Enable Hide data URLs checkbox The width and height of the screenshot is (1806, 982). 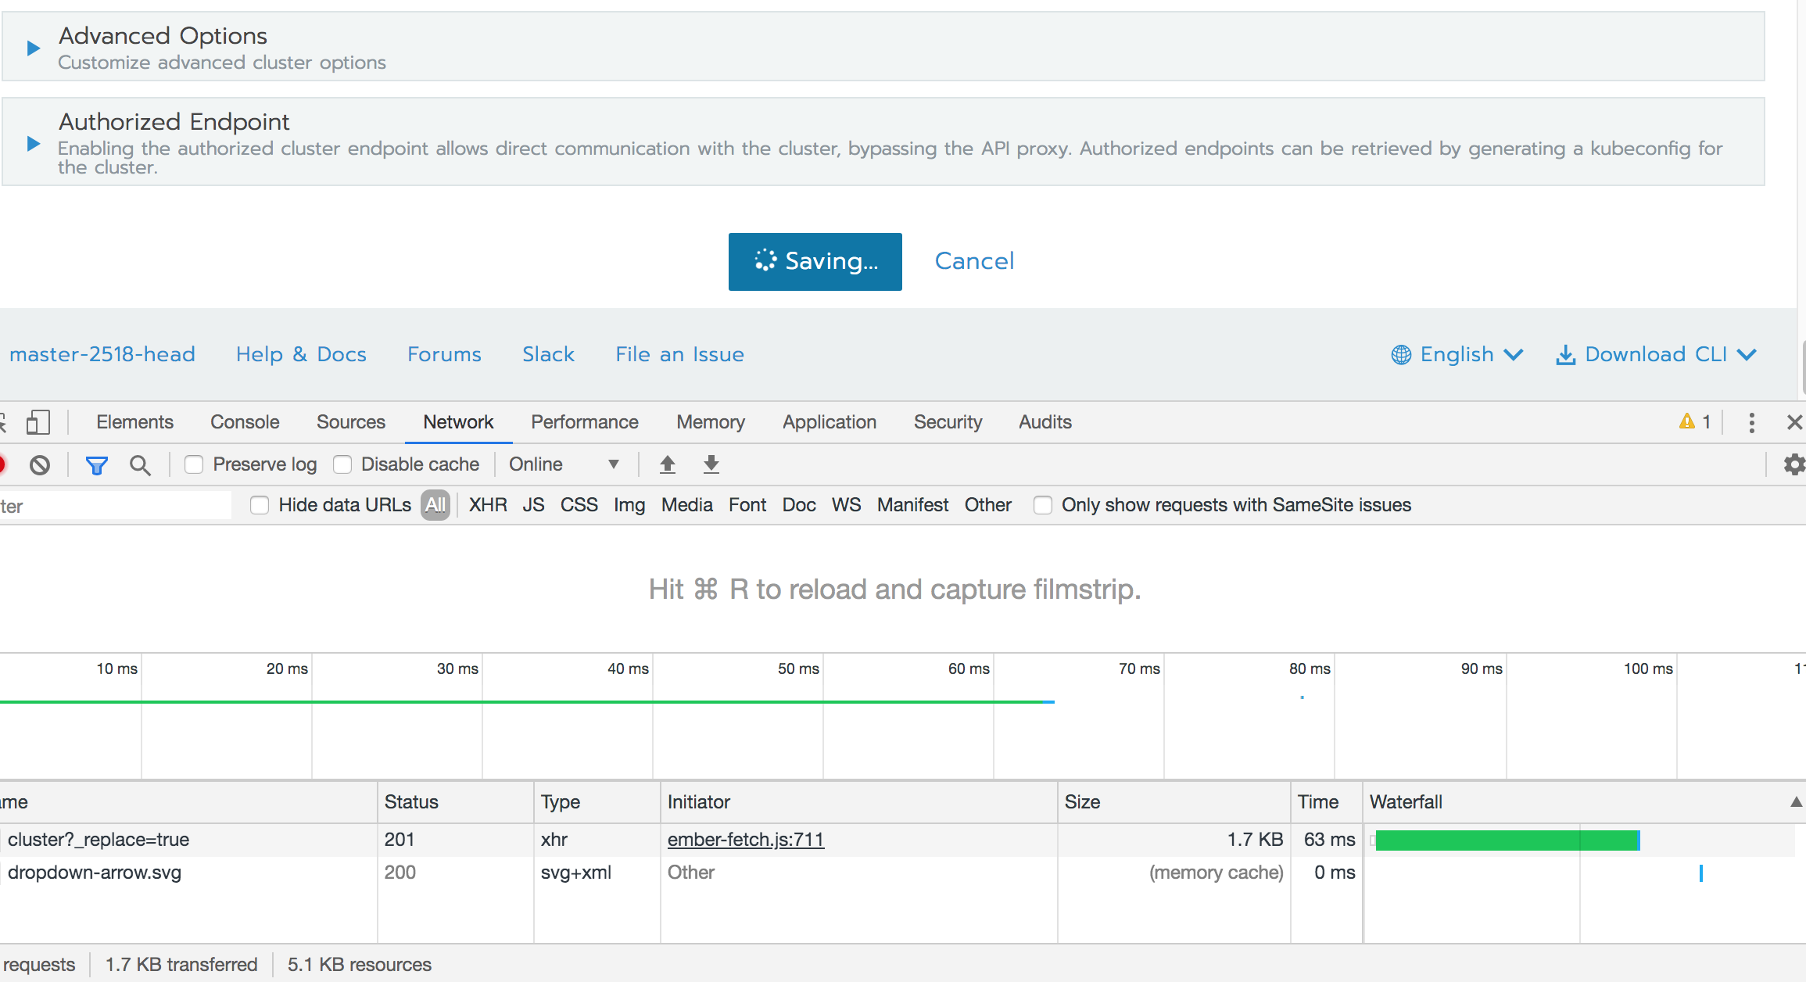click(260, 505)
